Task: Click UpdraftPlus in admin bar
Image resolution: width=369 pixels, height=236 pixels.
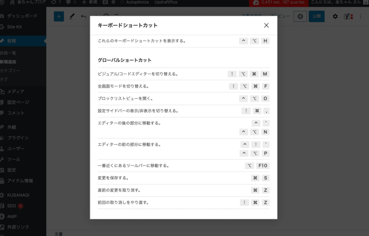Action: click(166, 3)
